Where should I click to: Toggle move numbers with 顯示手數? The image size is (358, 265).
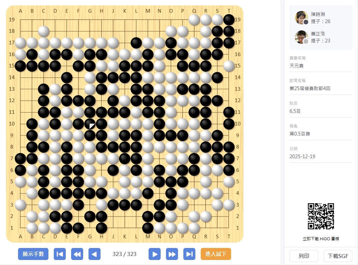[33, 254]
